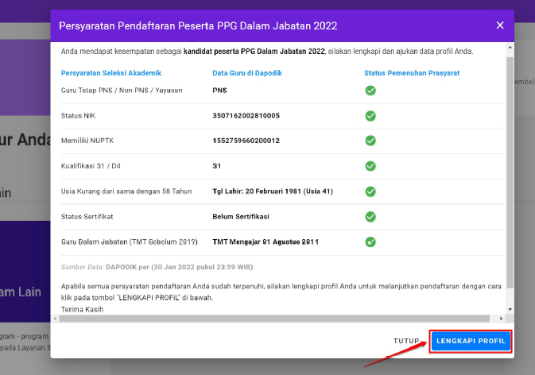Click the Kualifikasi S1 / D4 label
Image resolution: width=535 pixels, height=375 pixels.
tap(91, 166)
